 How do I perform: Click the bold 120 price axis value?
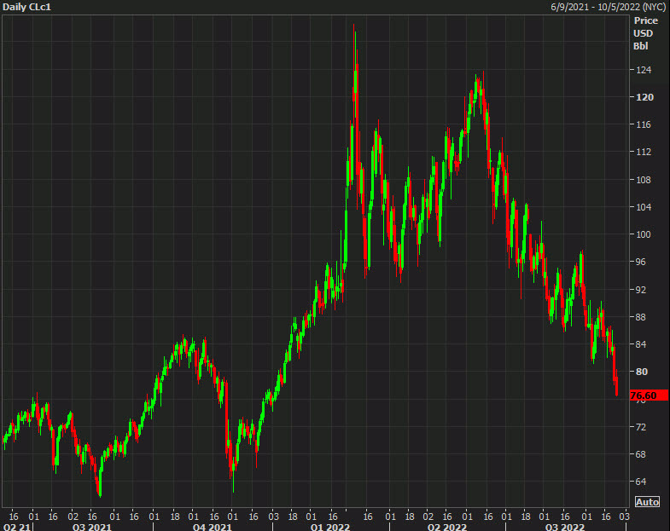(x=644, y=97)
